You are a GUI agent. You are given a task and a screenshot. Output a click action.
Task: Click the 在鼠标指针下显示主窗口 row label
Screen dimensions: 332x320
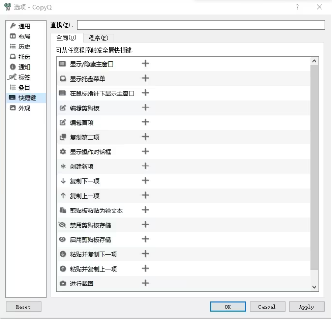point(102,93)
